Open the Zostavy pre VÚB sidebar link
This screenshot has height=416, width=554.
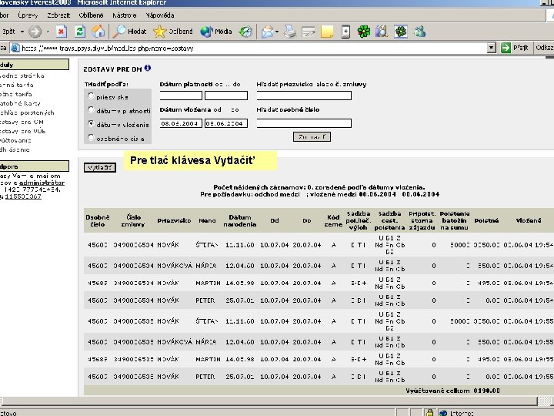(x=22, y=131)
